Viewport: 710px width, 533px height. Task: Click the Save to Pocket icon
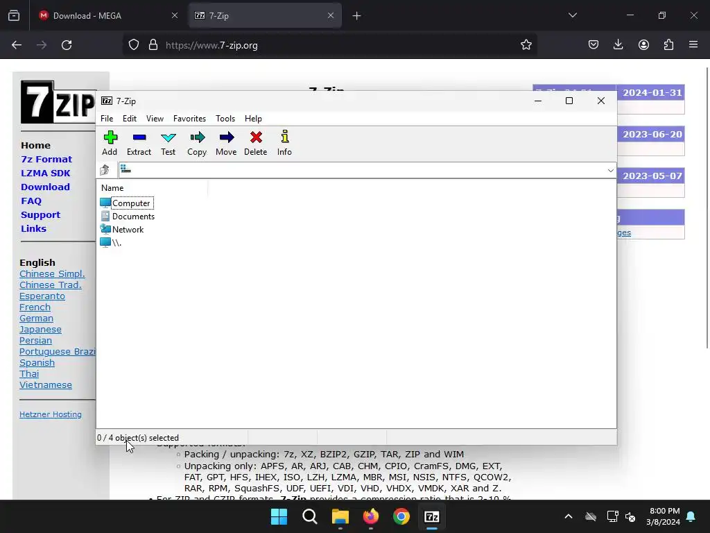594,44
